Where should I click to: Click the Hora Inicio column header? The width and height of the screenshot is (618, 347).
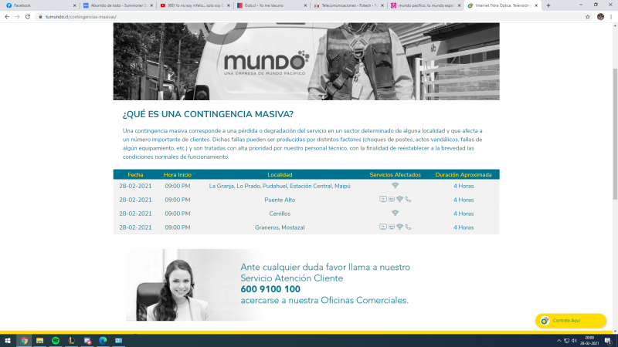(178, 175)
